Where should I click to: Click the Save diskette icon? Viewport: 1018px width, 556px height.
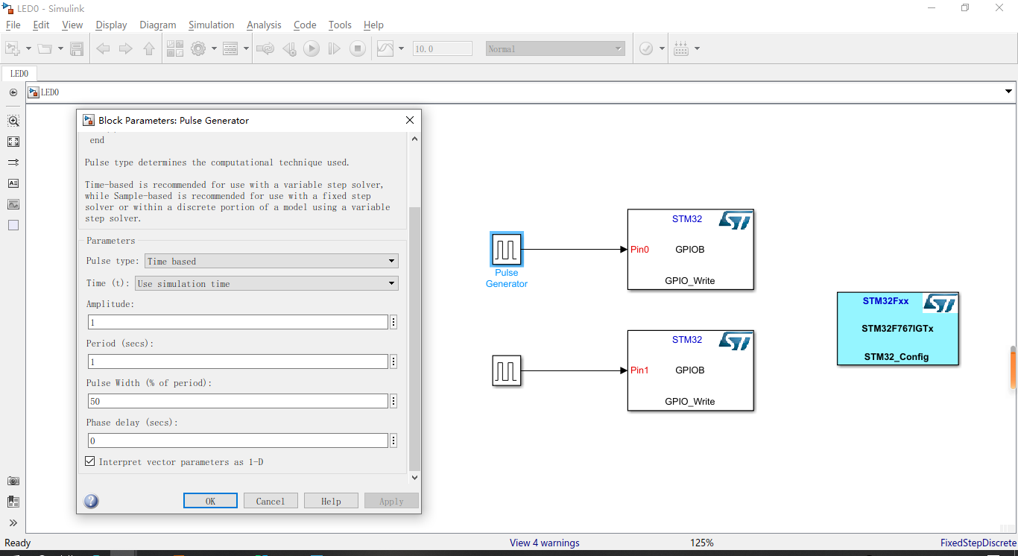pyautogui.click(x=77, y=48)
